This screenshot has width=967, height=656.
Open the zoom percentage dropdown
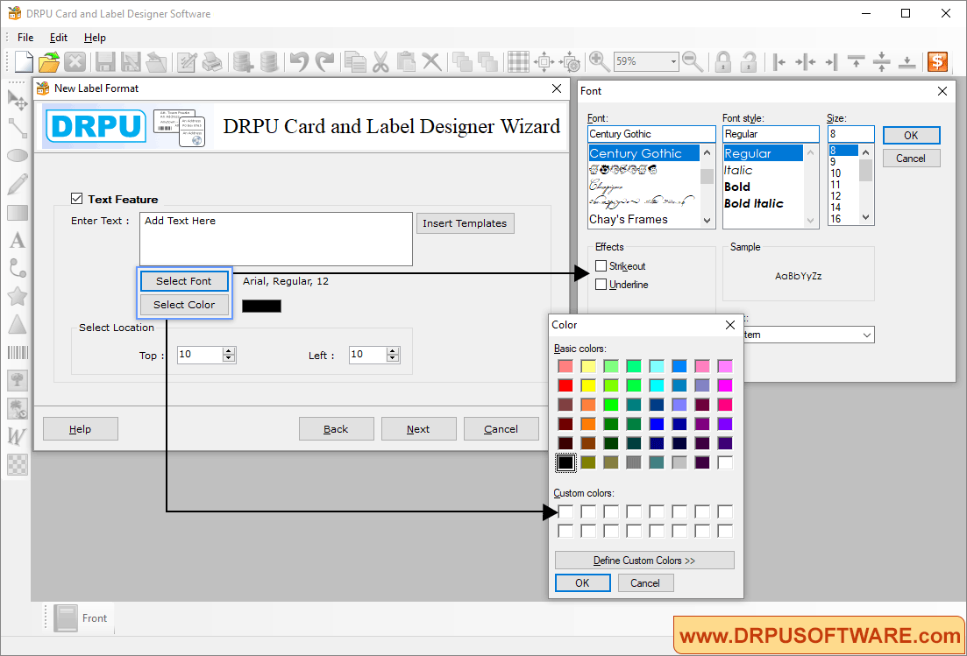coord(672,61)
